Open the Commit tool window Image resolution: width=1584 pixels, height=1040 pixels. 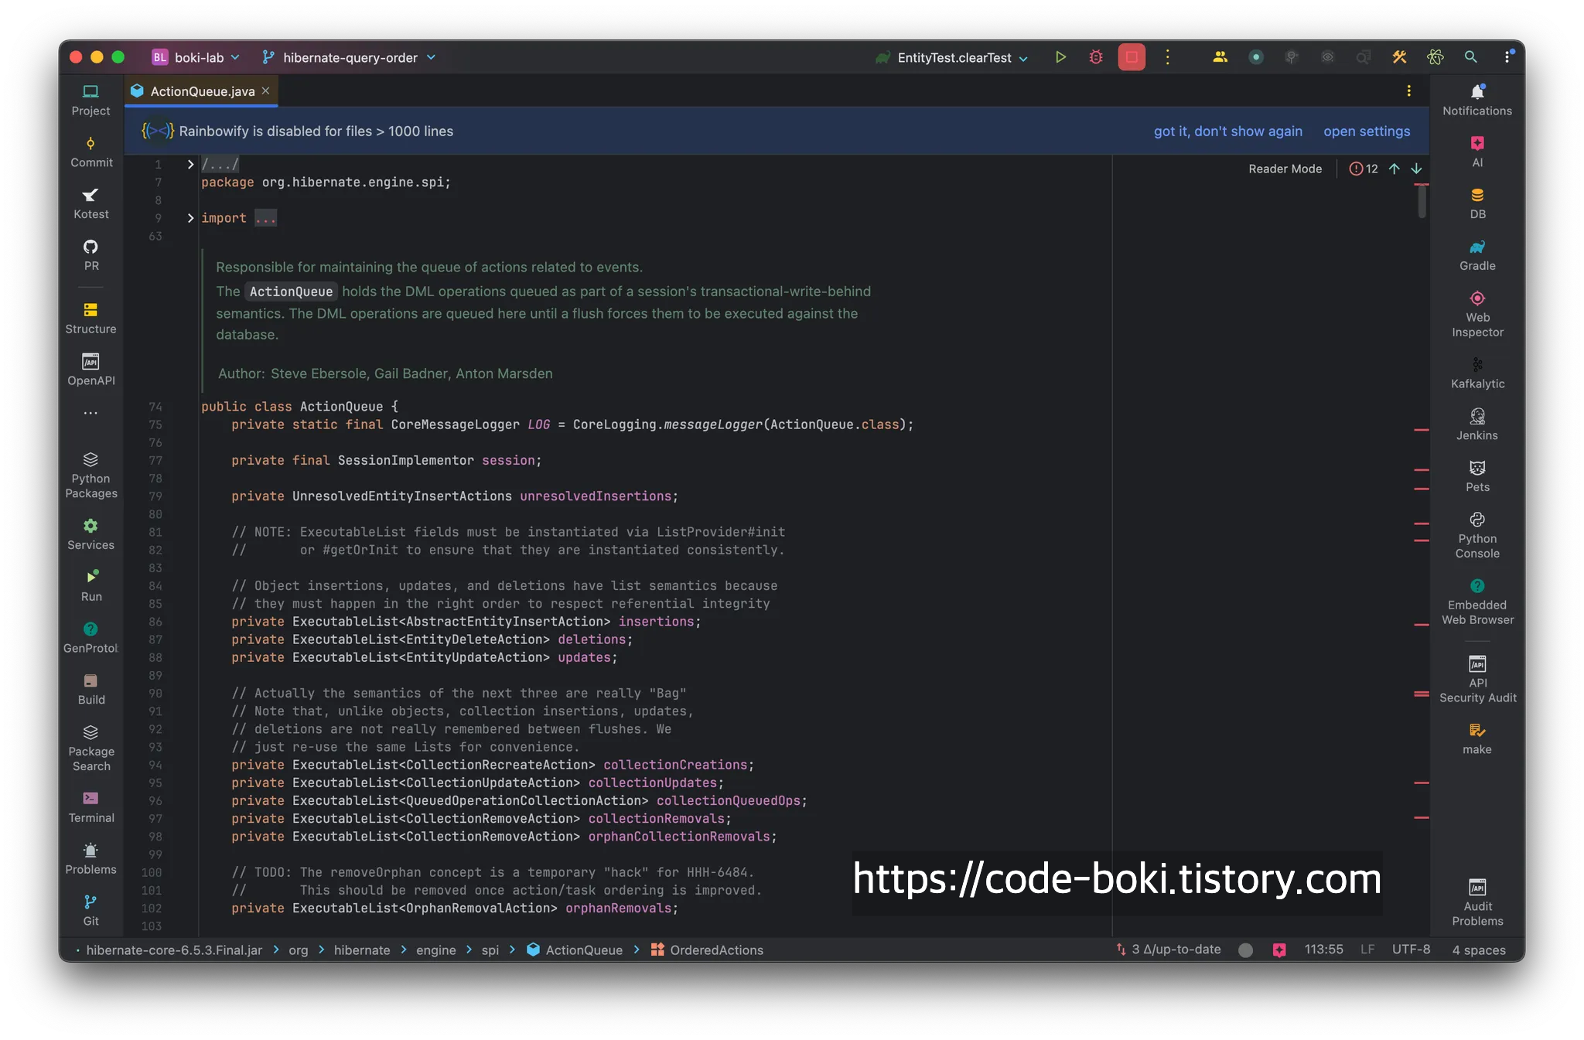pos(90,152)
